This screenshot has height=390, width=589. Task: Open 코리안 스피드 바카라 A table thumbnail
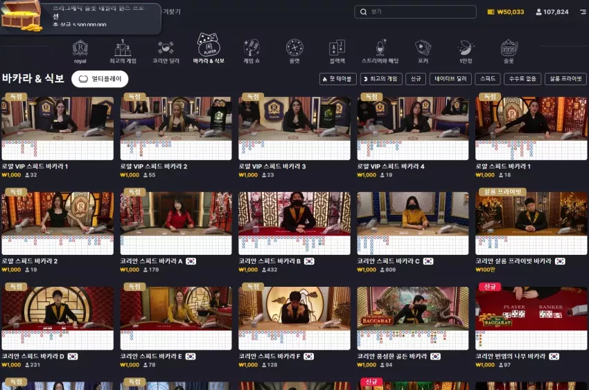point(176,223)
